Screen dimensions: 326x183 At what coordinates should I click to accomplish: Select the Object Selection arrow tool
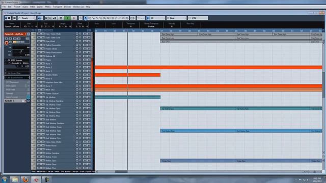tap(86, 18)
